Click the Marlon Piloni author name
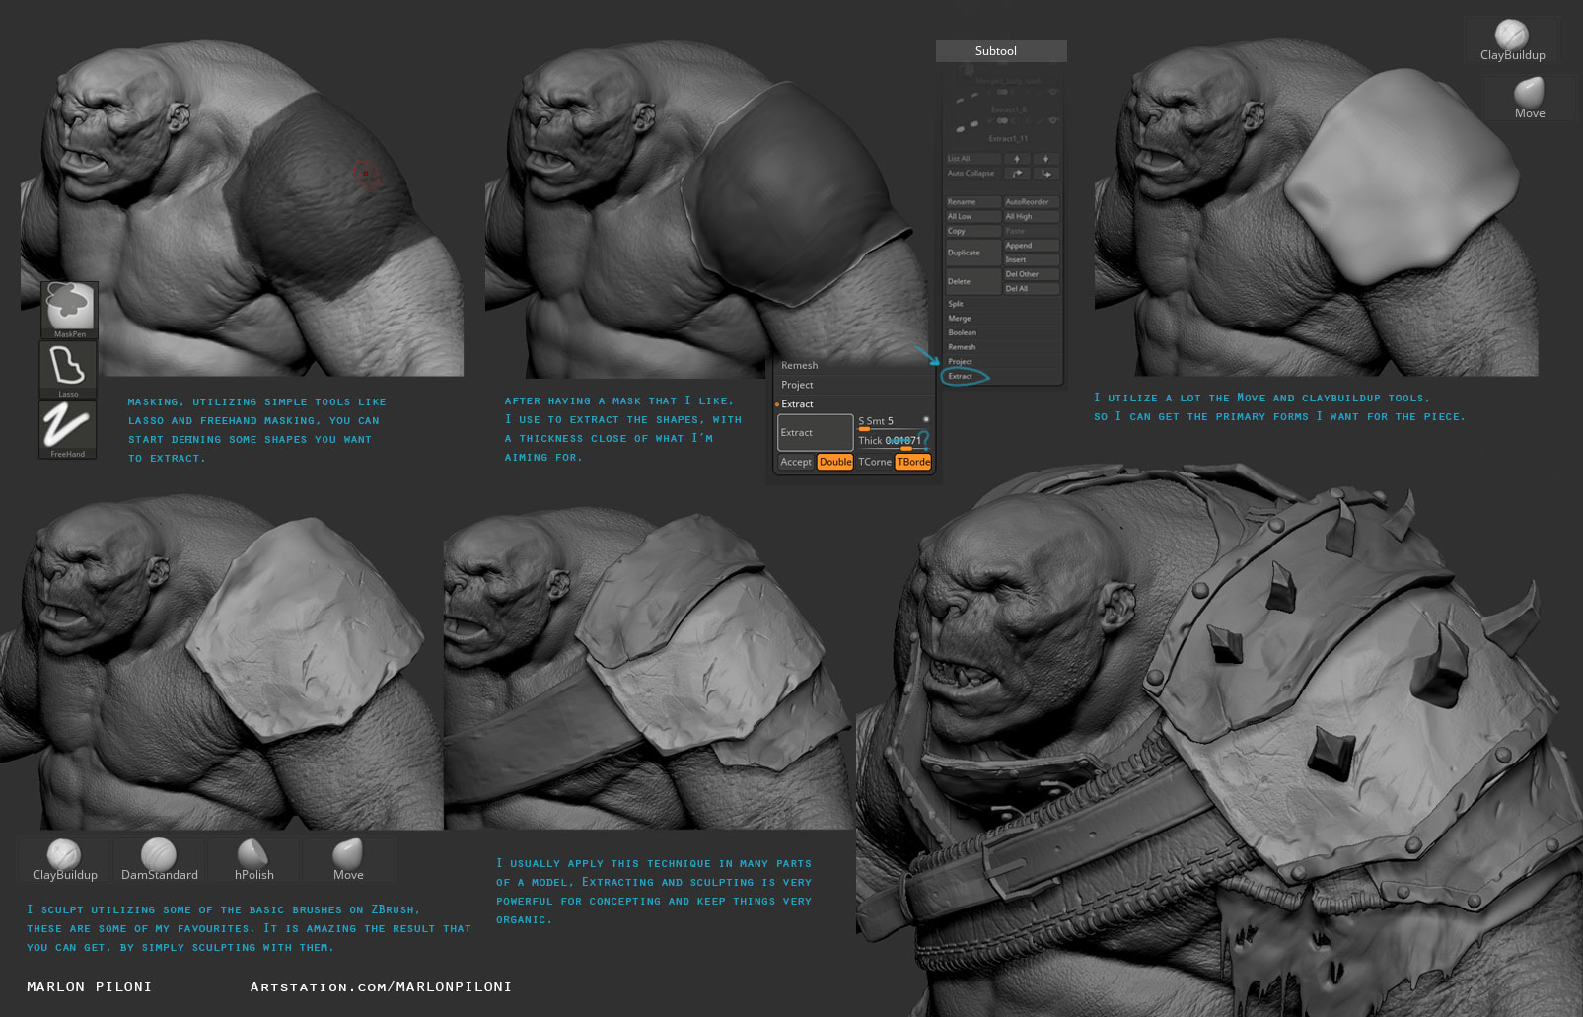 tap(89, 986)
